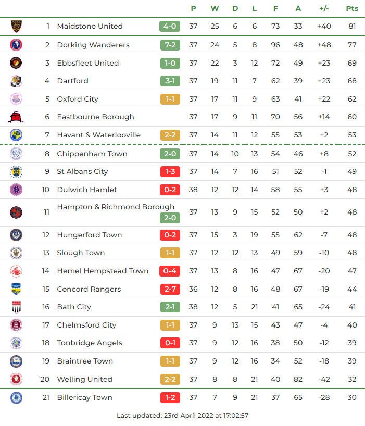Screen dimensions: 365x426
Task: Open the Dartford team link
Action: point(72,81)
